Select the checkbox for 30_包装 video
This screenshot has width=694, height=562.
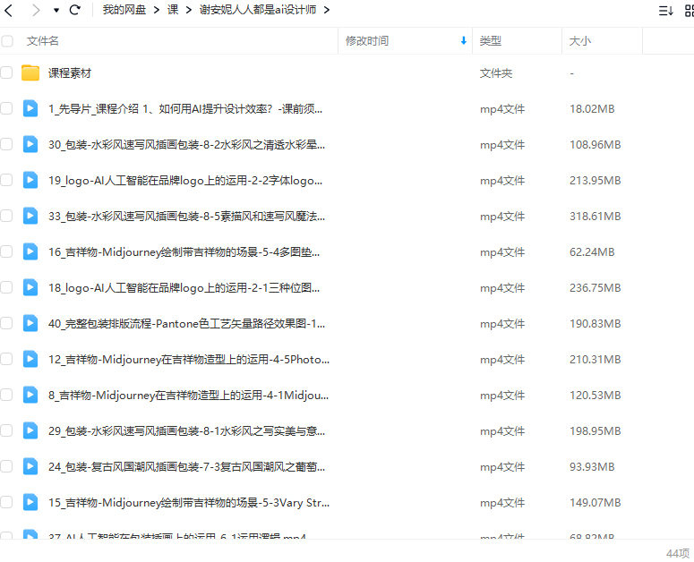click(7, 144)
